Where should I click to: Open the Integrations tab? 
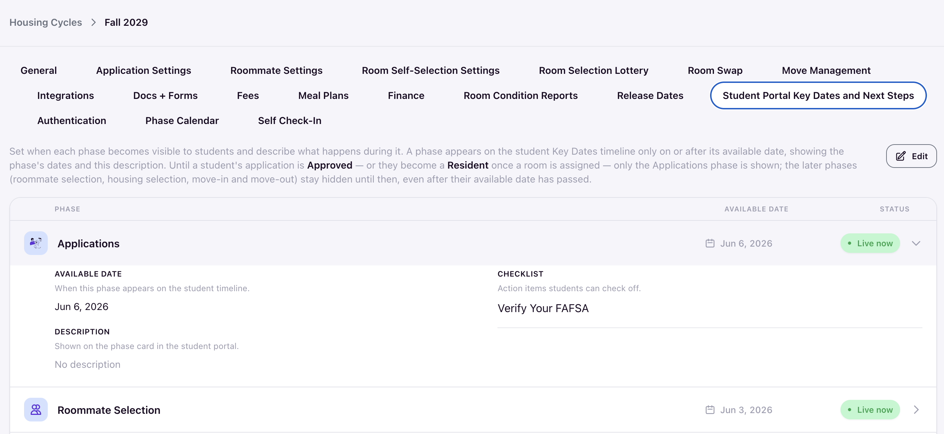tap(66, 95)
